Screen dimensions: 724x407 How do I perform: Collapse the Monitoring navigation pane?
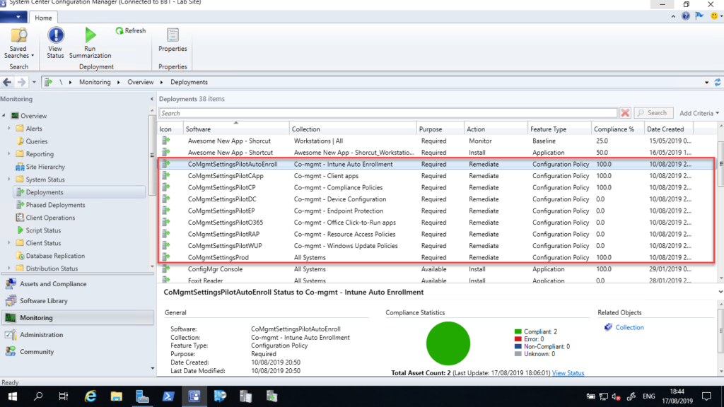coord(151,99)
